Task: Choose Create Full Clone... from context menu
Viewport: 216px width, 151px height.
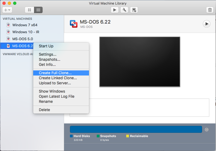Action: point(55,73)
